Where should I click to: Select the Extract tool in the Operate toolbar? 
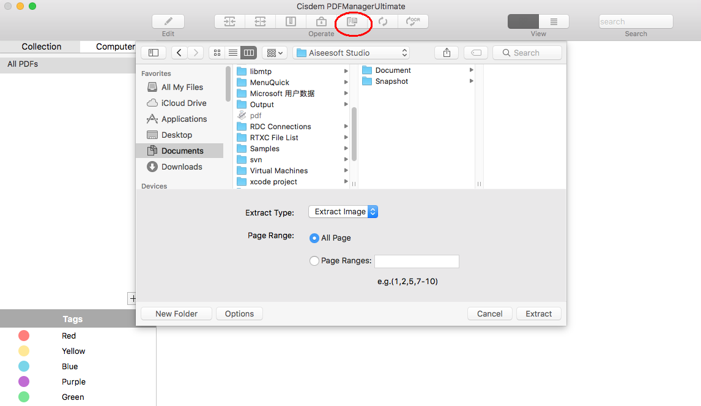click(x=354, y=21)
